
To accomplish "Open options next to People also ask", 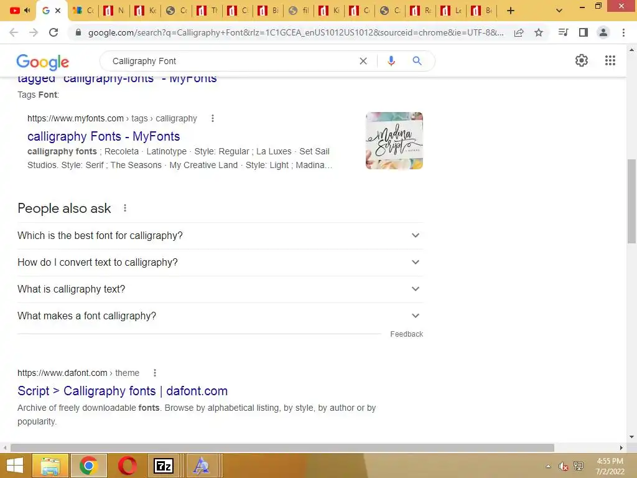I will coord(125,208).
